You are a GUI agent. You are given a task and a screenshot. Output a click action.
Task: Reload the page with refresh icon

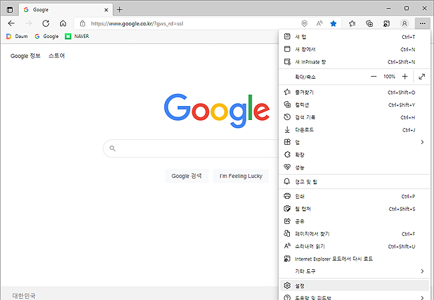(46, 23)
